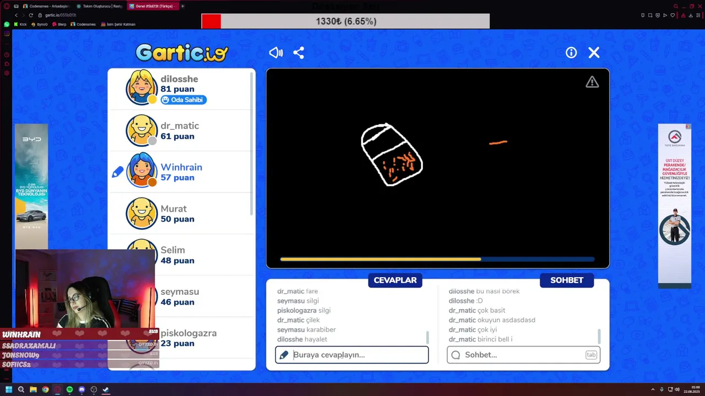Select the Genel #5bEf3t (Türkçe) tab
Image resolution: width=705 pixels, height=396 pixels.
[x=153, y=6]
